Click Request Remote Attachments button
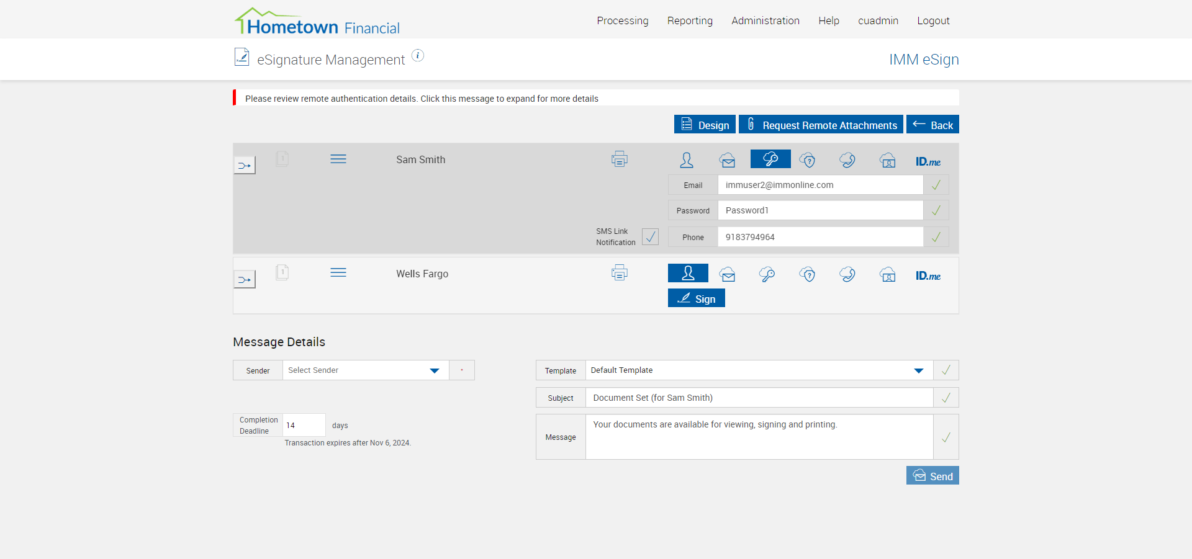Viewport: 1192px width, 559px height. pos(821,124)
